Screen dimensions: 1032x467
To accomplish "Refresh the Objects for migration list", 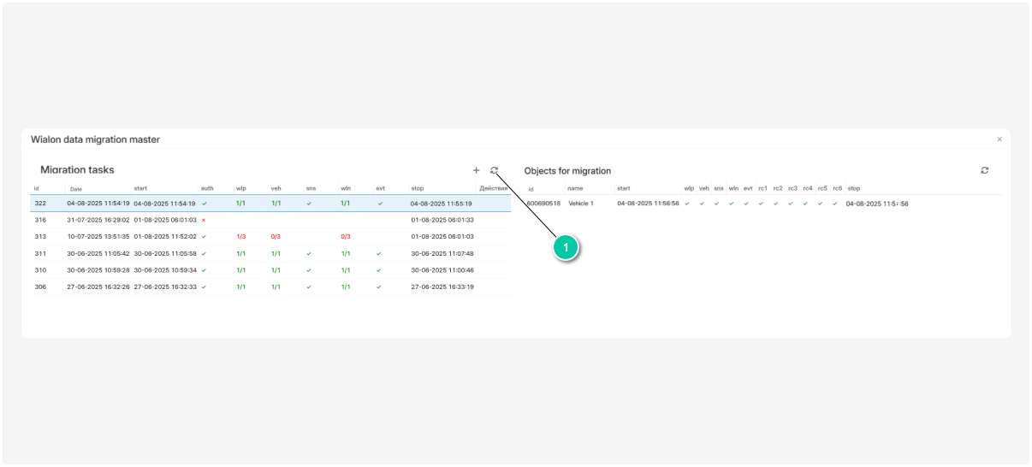I will (x=984, y=170).
